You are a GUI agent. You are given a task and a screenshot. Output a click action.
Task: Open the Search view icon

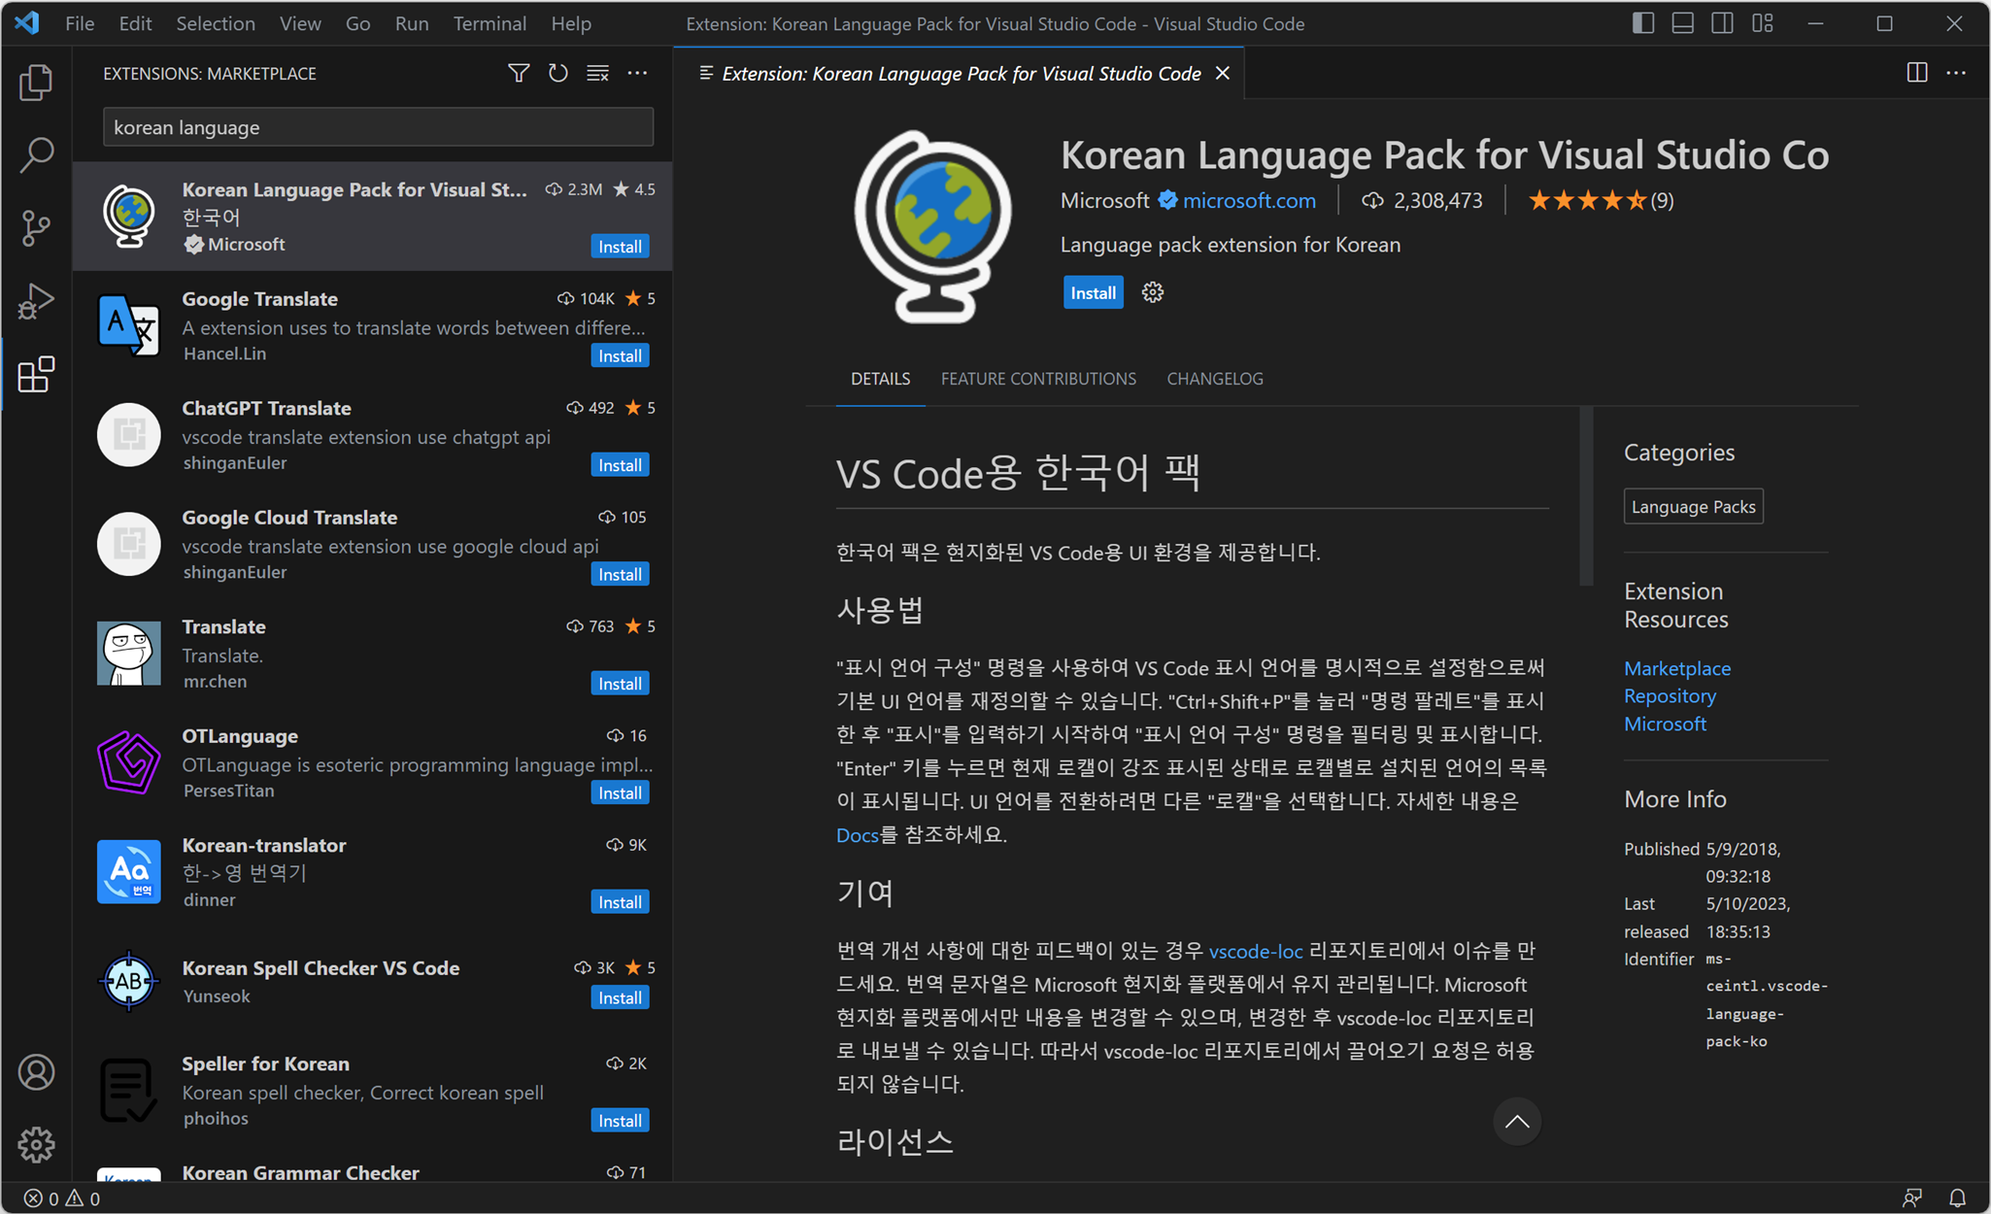tap(36, 154)
